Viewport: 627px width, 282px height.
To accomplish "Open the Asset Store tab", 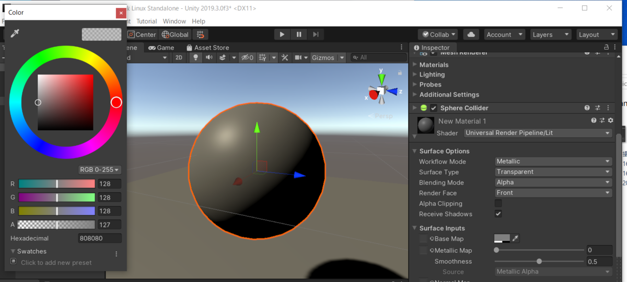I will click(207, 47).
